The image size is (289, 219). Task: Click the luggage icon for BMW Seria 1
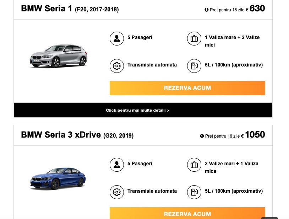click(194, 39)
